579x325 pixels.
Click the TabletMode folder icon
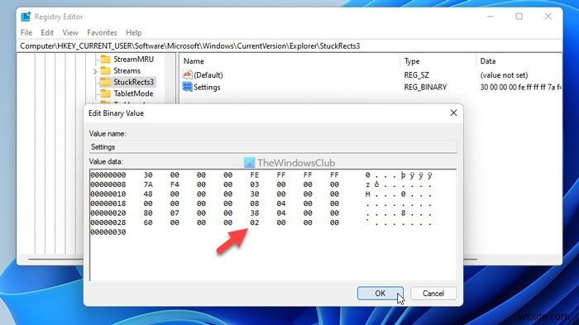pos(106,93)
